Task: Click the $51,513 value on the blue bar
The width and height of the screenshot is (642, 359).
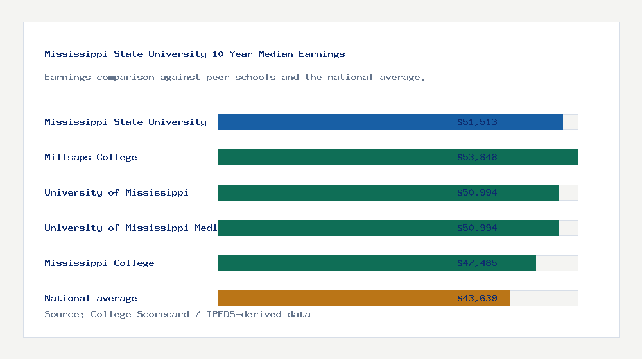Action: (477, 122)
